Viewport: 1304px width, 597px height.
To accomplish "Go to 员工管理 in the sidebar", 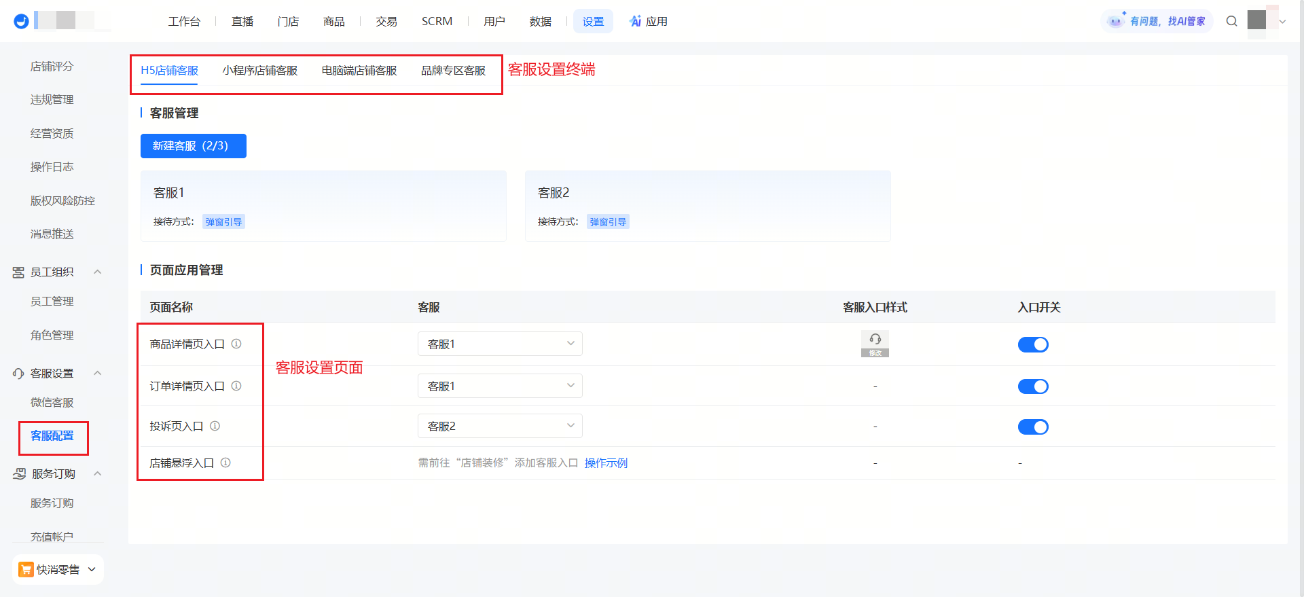I will (x=52, y=302).
